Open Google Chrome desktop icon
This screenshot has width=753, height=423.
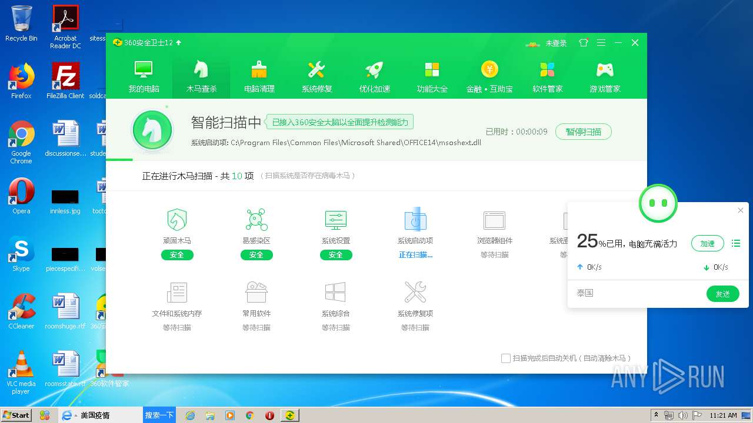[21, 143]
